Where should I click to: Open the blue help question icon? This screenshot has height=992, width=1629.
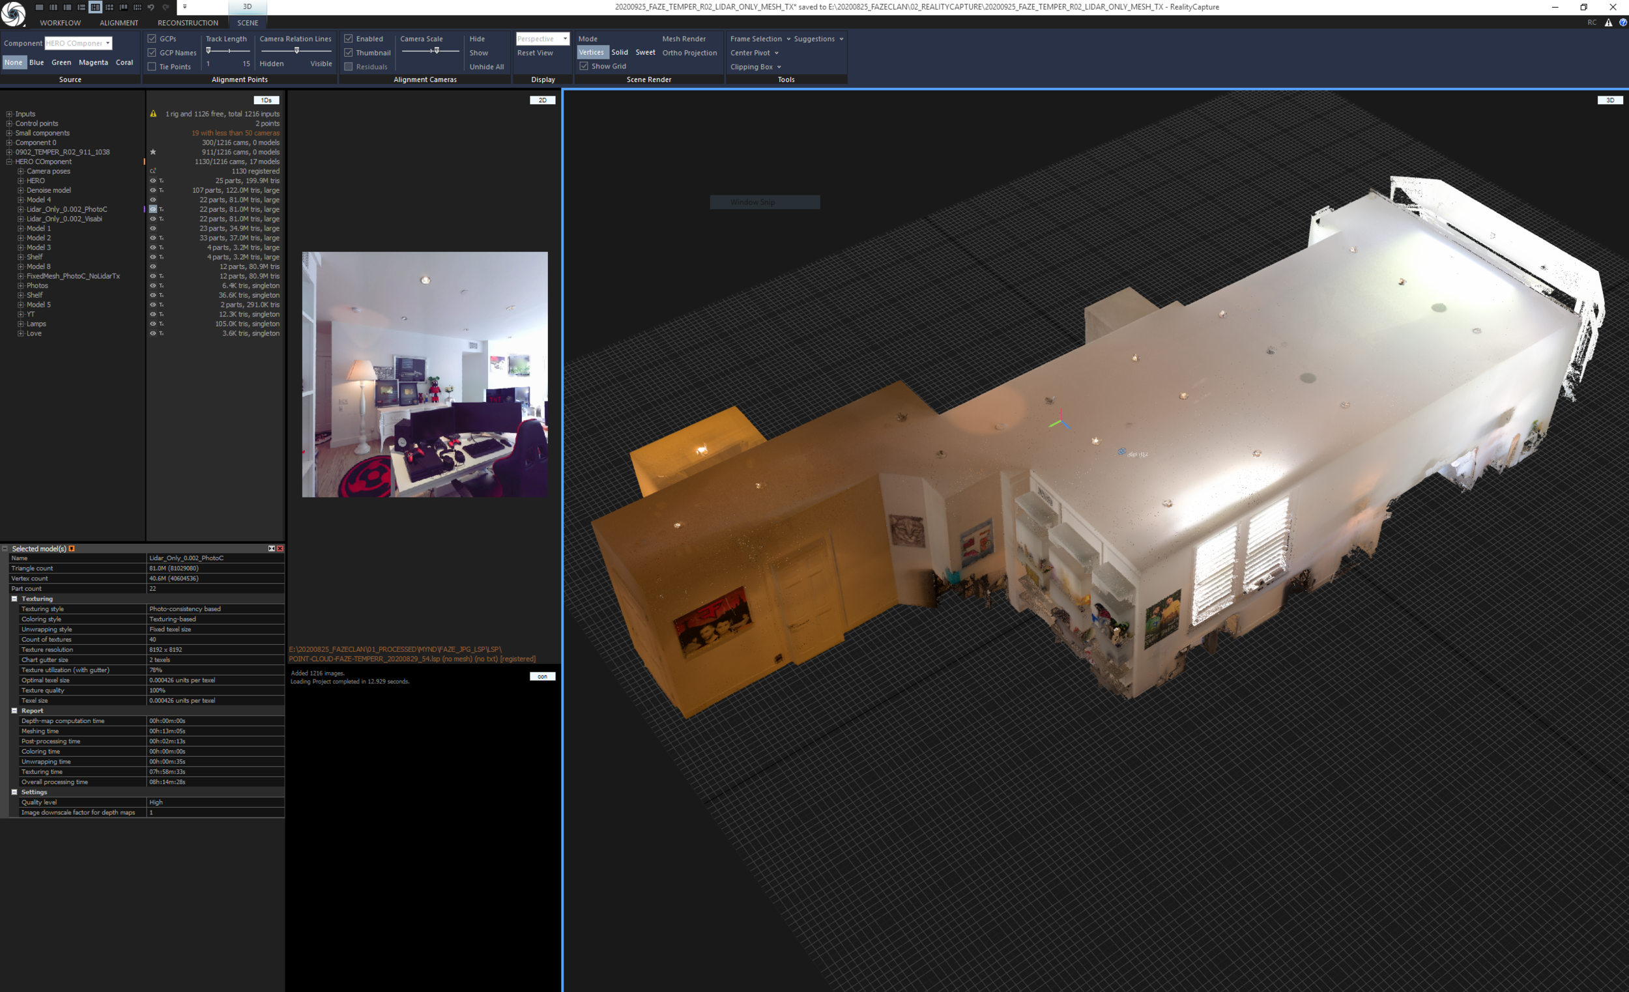pyautogui.click(x=1622, y=22)
